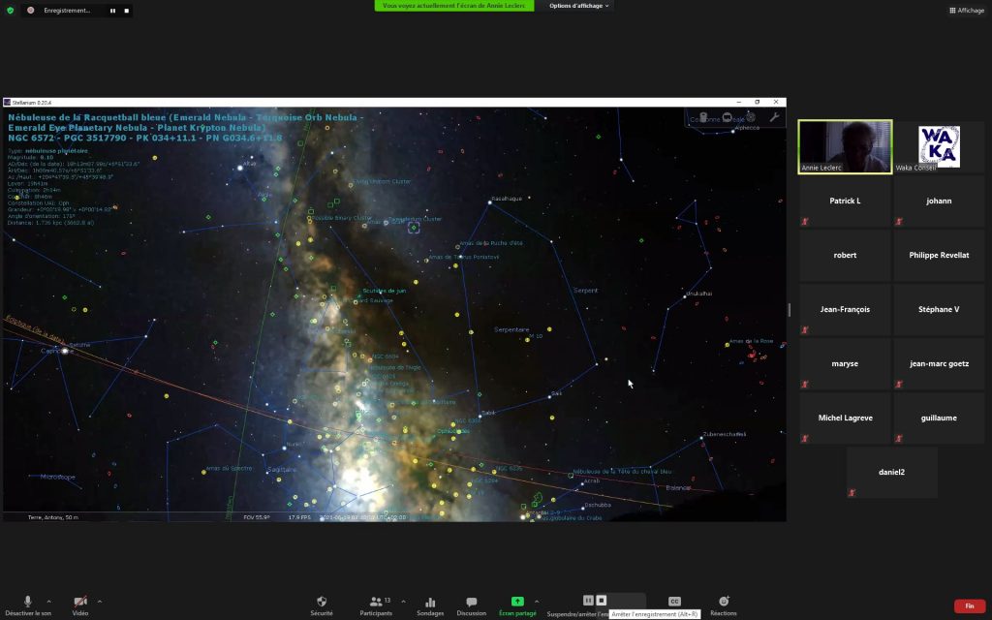Click the muted microphone icon on daniel2
This screenshot has width=992, height=620.
tap(852, 493)
